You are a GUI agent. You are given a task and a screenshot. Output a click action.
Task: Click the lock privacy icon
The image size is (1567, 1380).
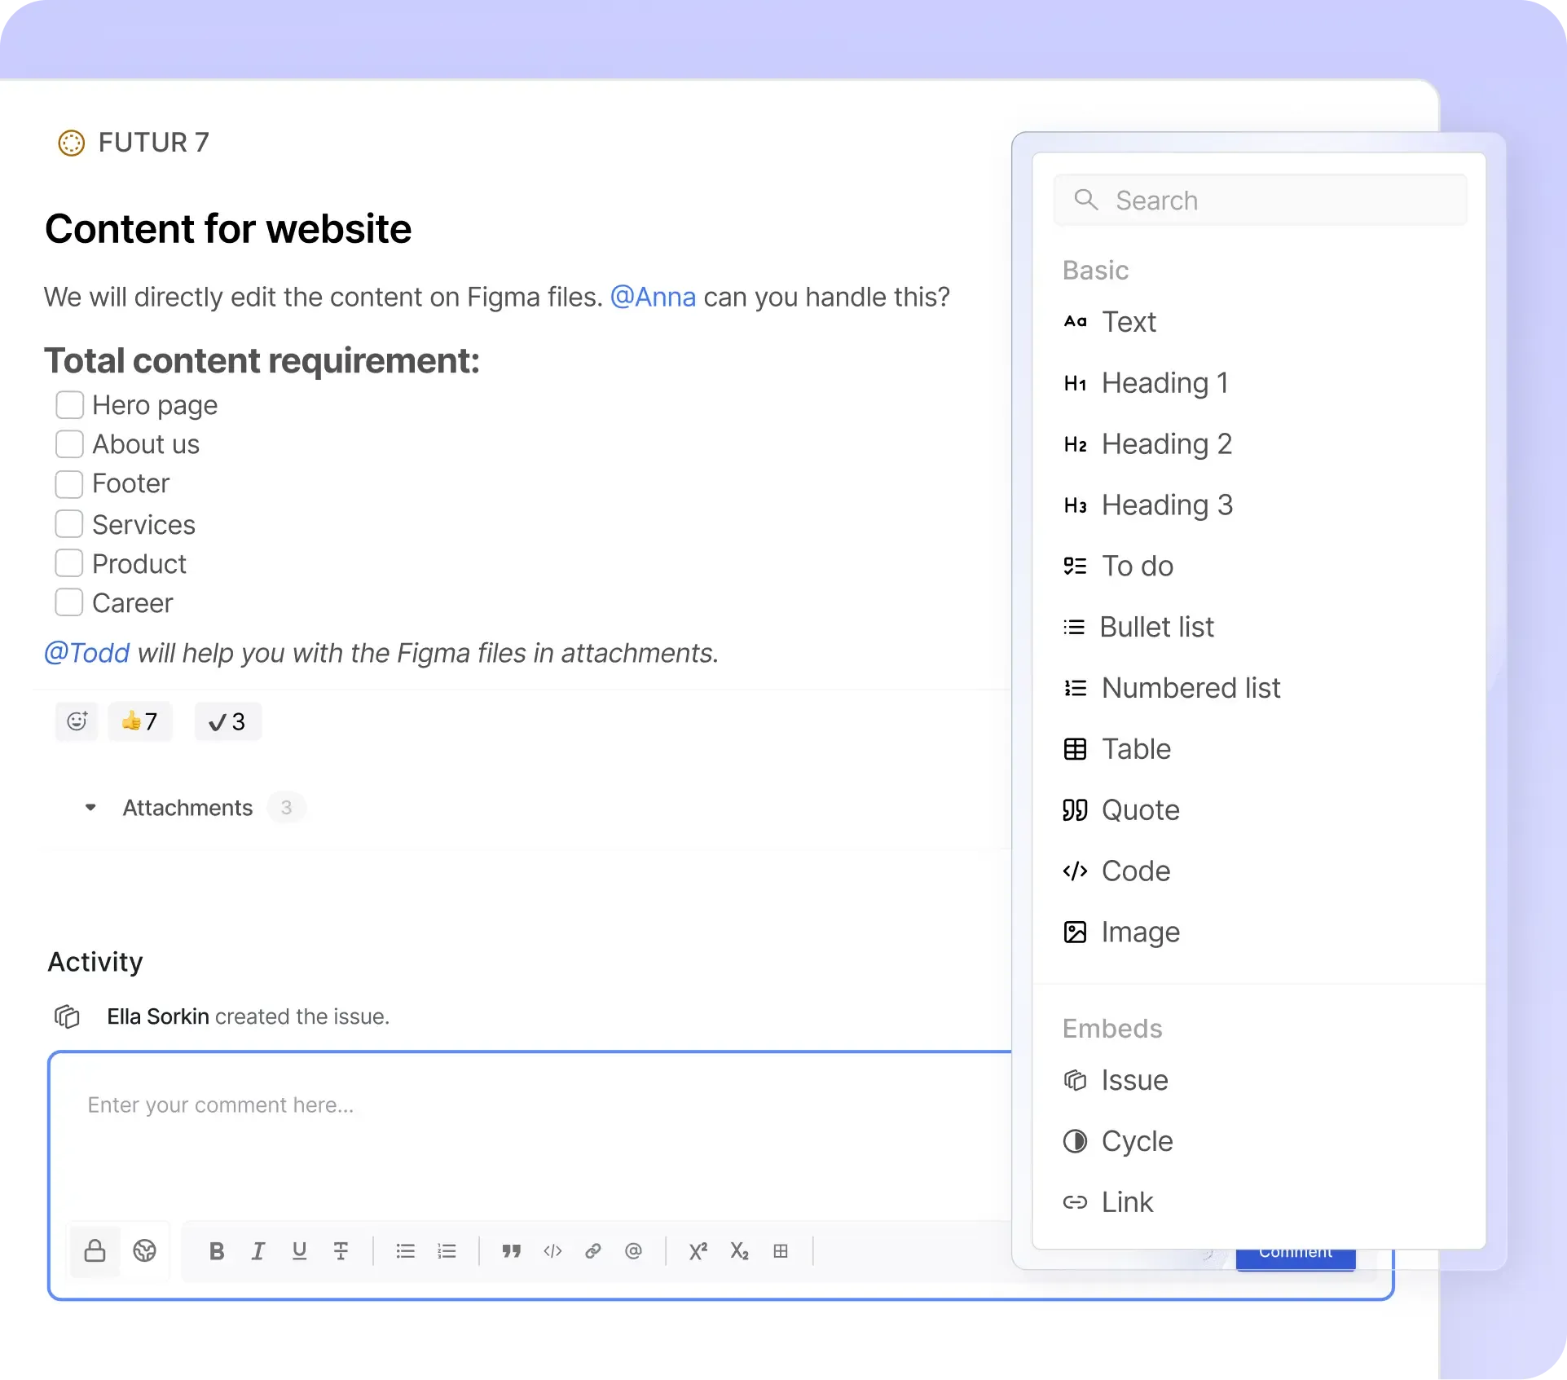coord(95,1251)
